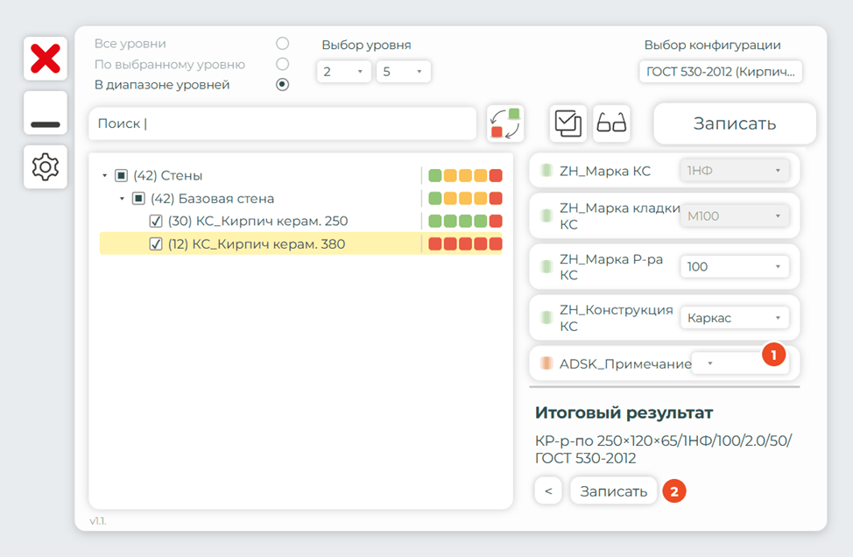853x557 pixels.
Task: Select the 'В диапазоне уровней' radio button
Action: [x=282, y=84]
